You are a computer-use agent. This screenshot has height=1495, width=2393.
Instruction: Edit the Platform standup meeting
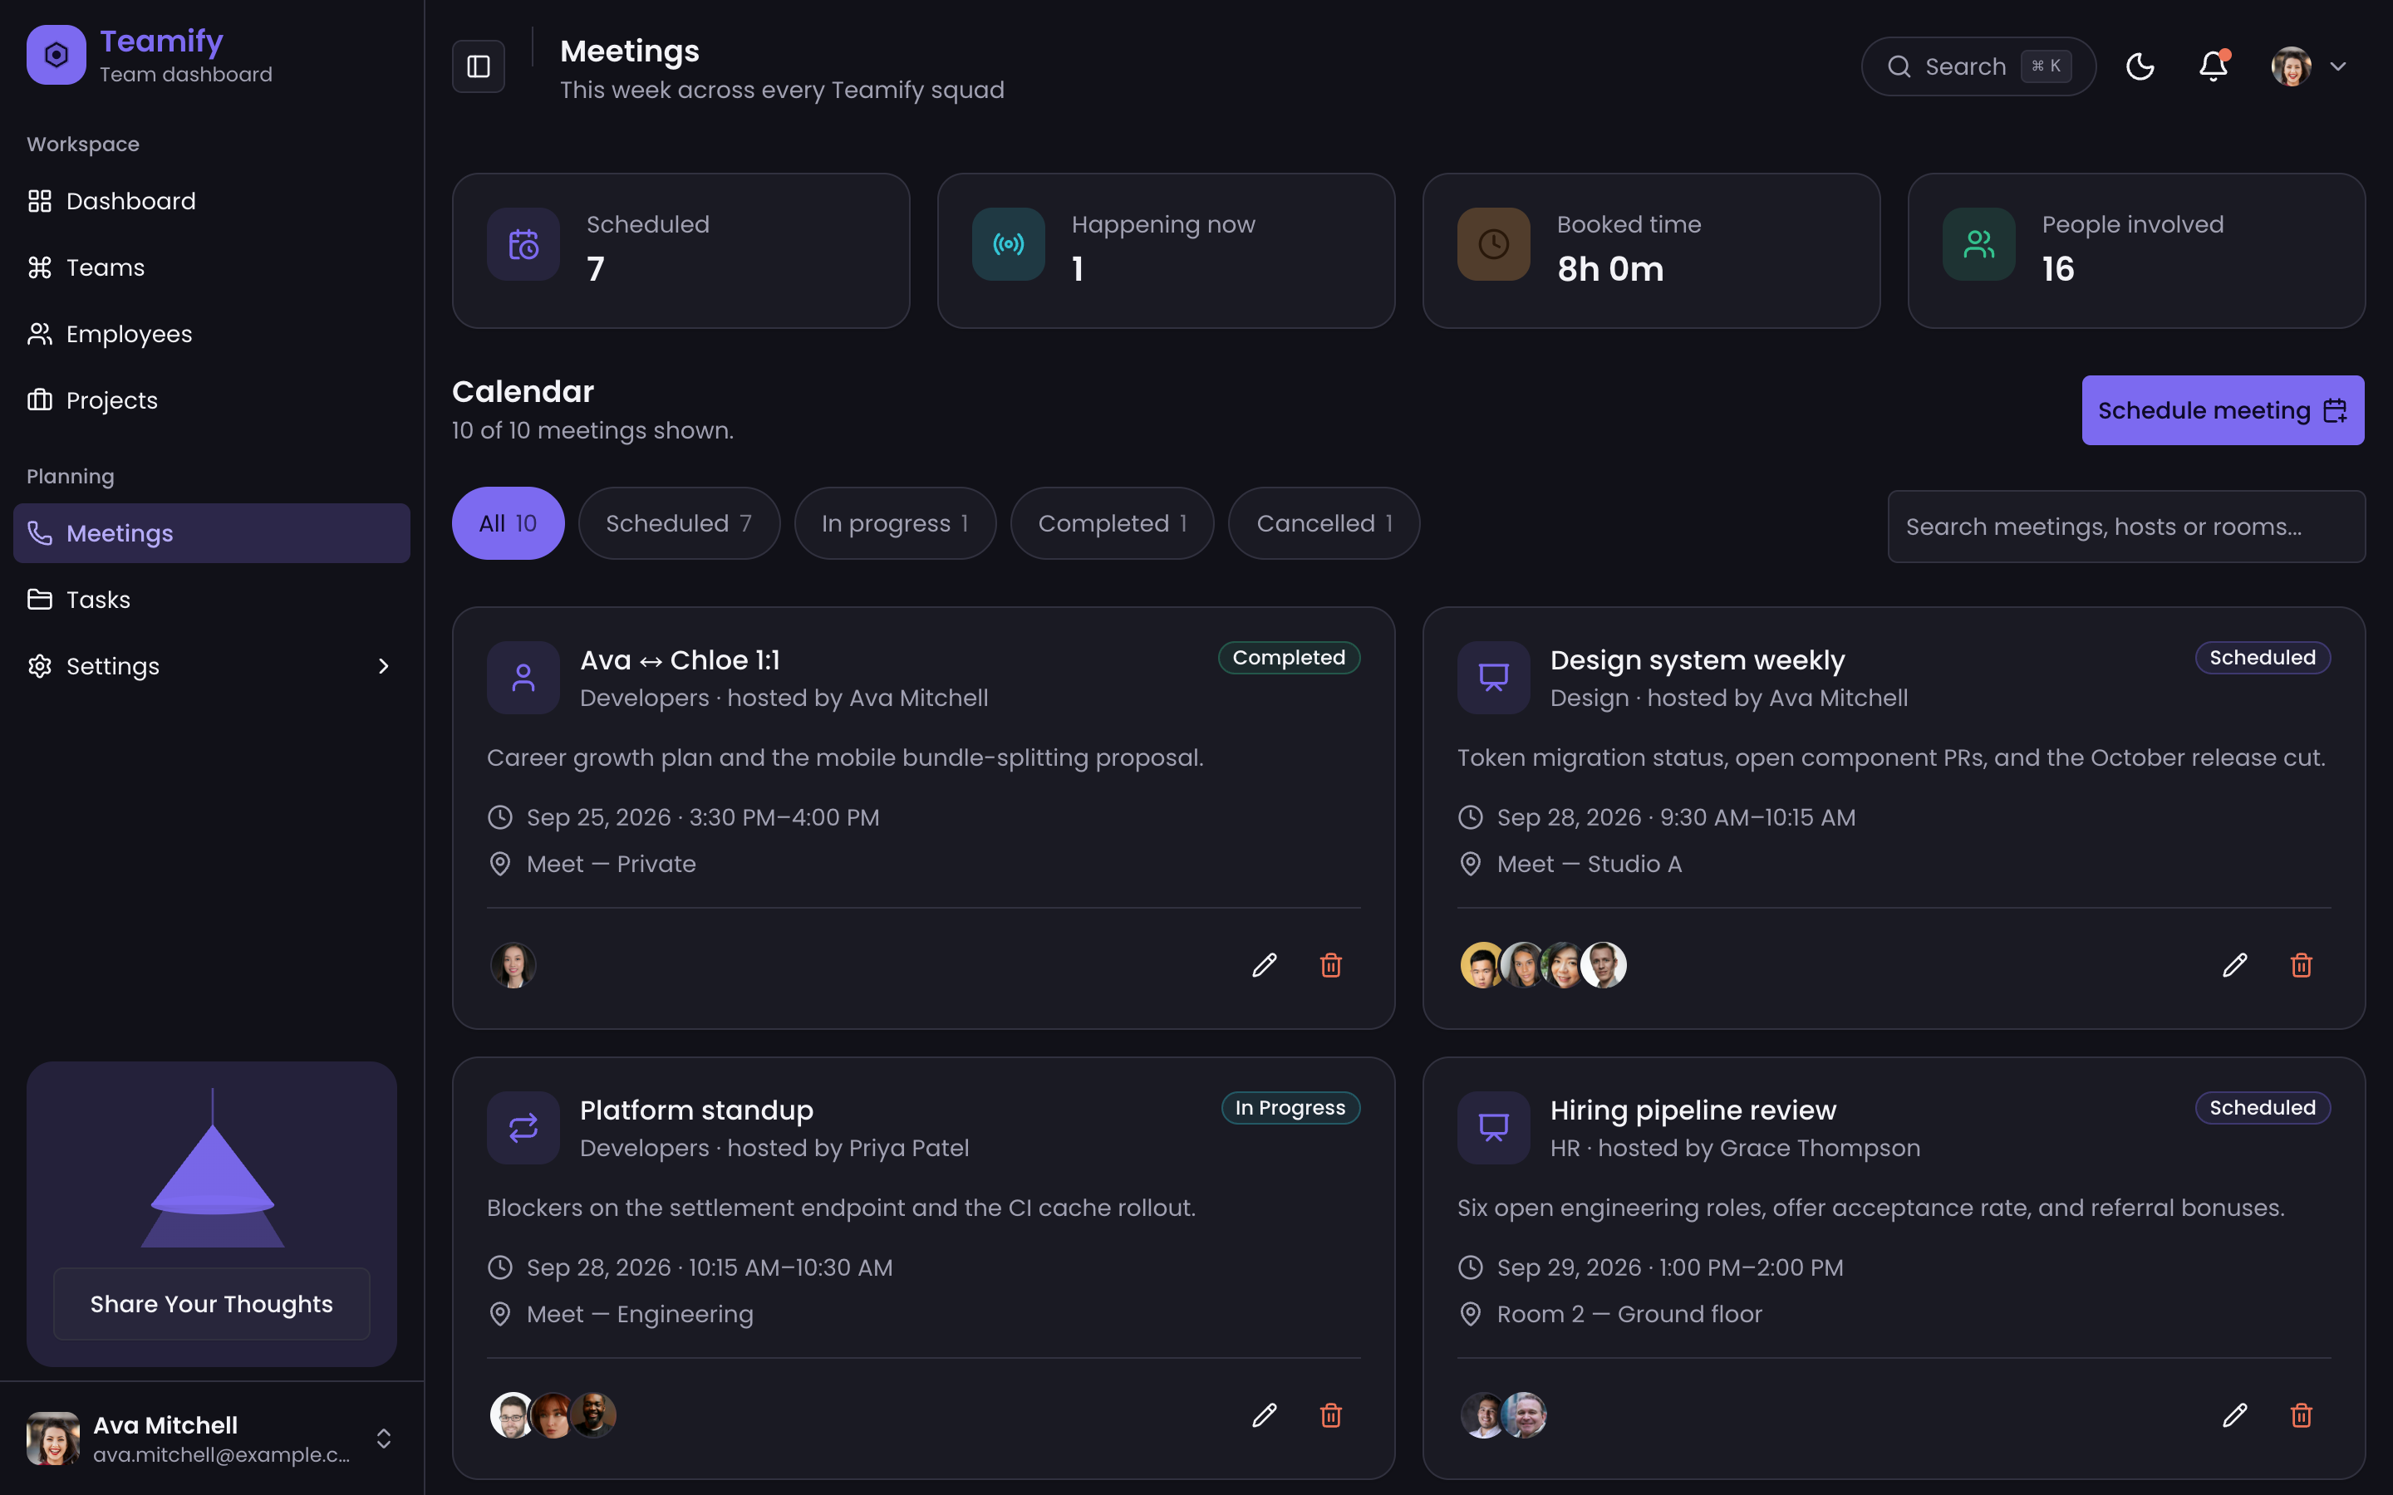point(1264,1415)
